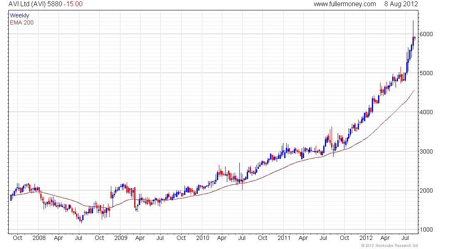
Task: Click the 2000 price axis label
Action: coord(426,190)
